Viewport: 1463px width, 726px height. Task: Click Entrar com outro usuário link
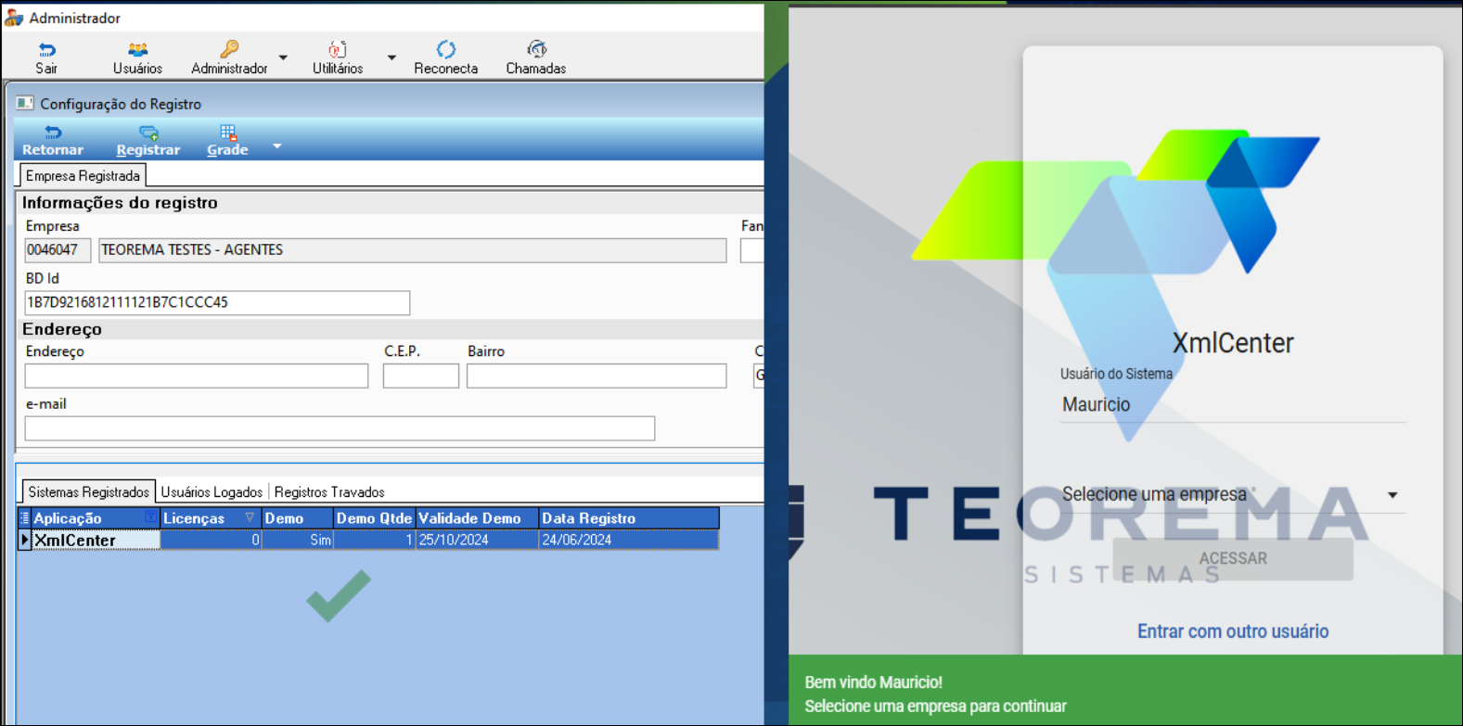(x=1232, y=631)
